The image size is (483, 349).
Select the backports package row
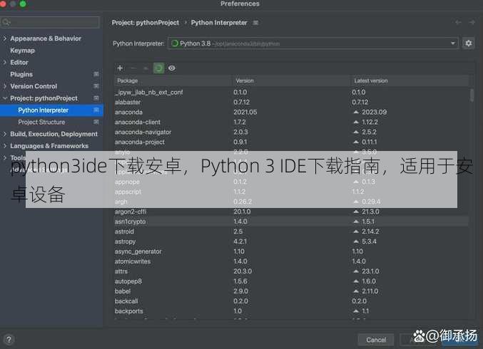point(292,311)
